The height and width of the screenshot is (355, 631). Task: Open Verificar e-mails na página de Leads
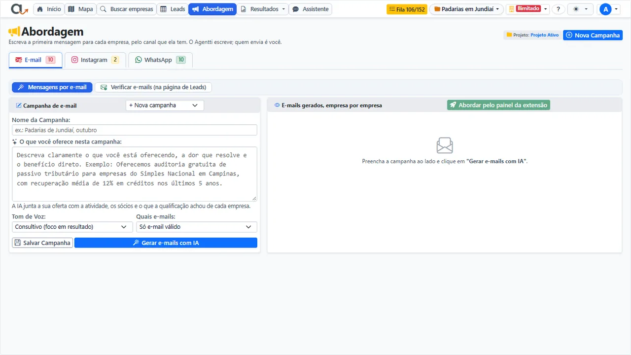coord(153,87)
